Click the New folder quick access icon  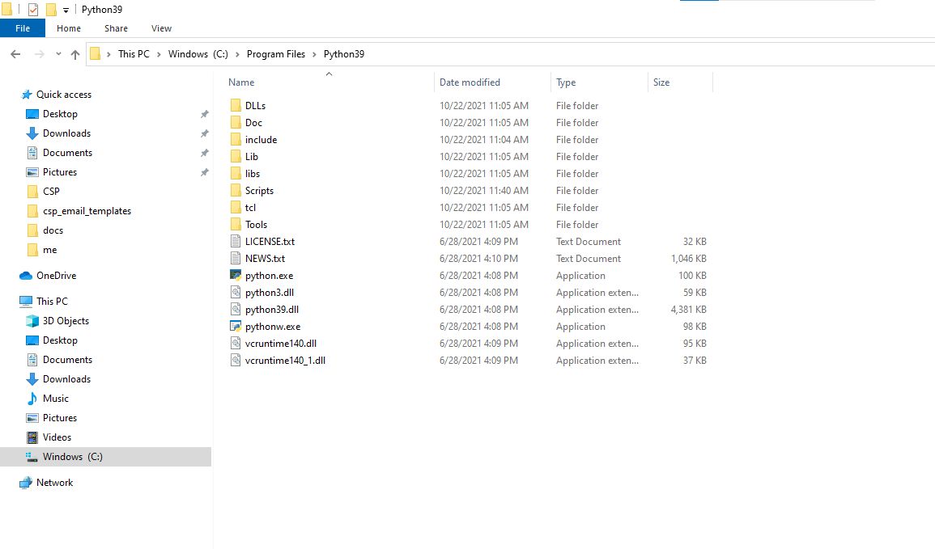pyautogui.click(x=51, y=10)
